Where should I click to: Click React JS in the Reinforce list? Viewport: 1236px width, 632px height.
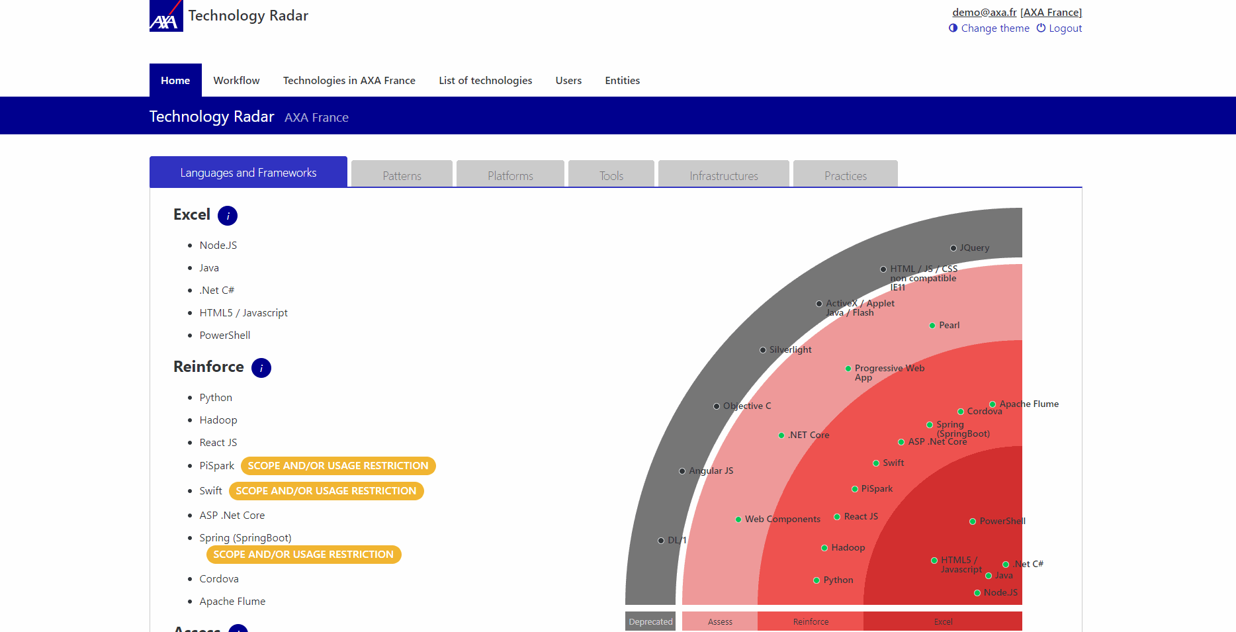218,442
